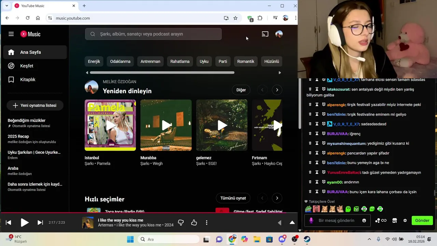Play the Istanbul Pamela album thumbnail
Viewport: 437px width, 246px height.
pyautogui.click(x=110, y=125)
